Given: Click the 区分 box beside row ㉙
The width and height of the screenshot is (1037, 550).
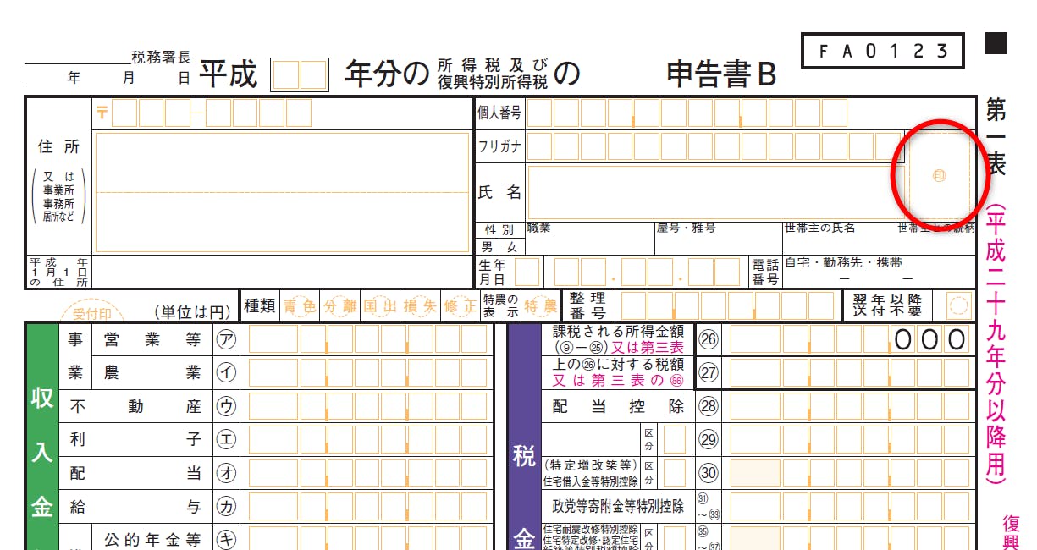Looking at the screenshot, I should coord(674,440).
